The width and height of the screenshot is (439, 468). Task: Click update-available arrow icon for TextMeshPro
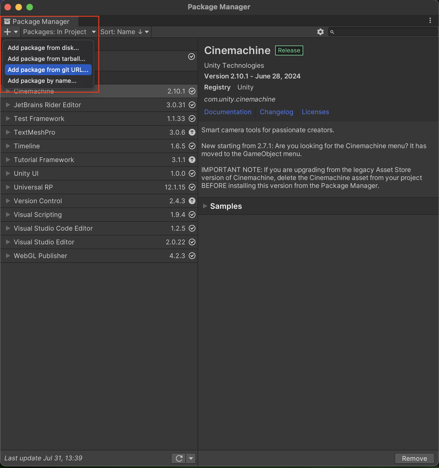coord(192,132)
